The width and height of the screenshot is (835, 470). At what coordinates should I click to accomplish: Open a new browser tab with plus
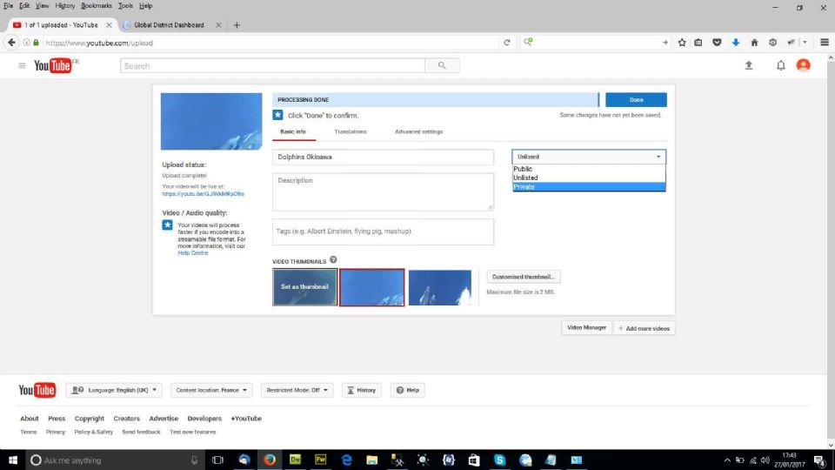237,25
